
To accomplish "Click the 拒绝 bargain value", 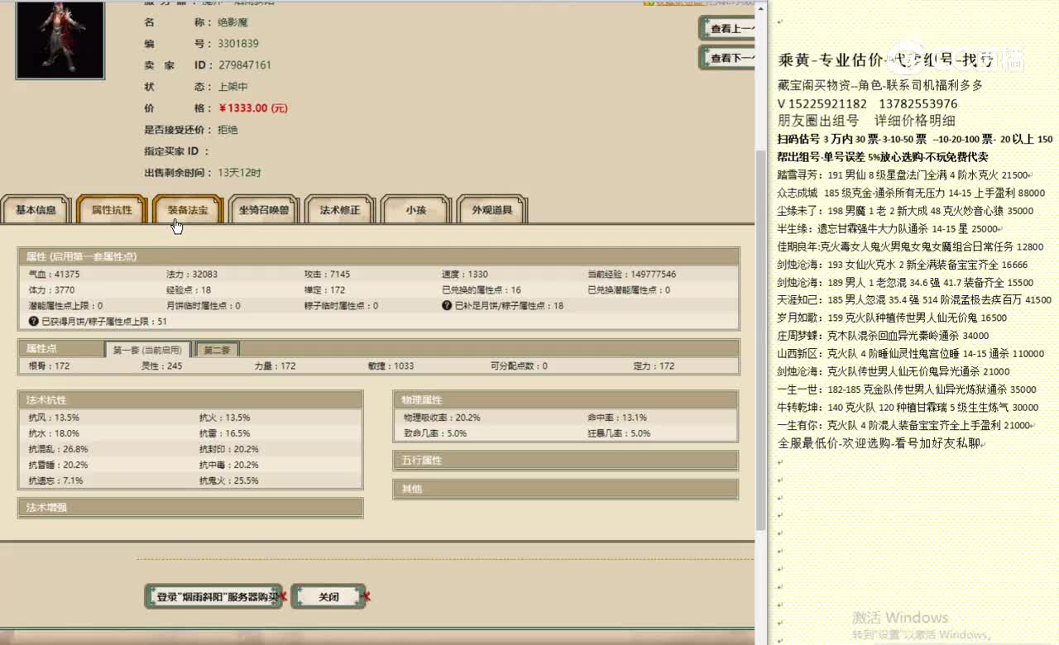I will (x=228, y=129).
